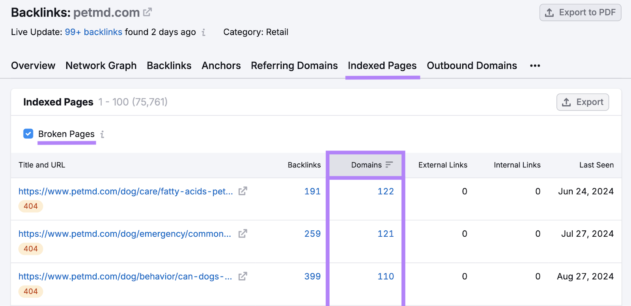Image resolution: width=631 pixels, height=306 pixels.
Task: Click the Jul 27, 2024 date cell
Action: tap(587, 234)
